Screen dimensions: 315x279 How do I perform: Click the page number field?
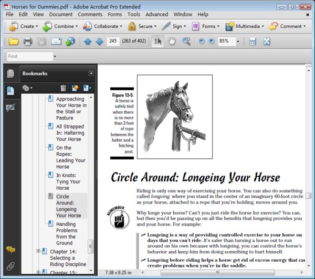point(113,41)
